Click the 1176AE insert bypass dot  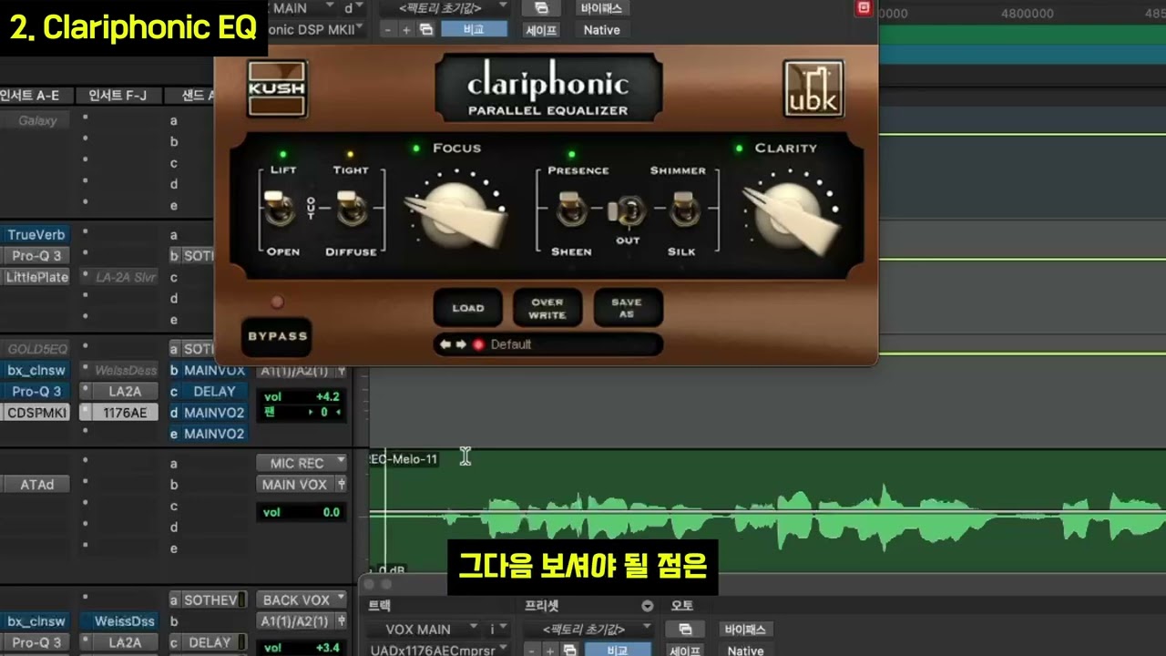[x=86, y=412]
